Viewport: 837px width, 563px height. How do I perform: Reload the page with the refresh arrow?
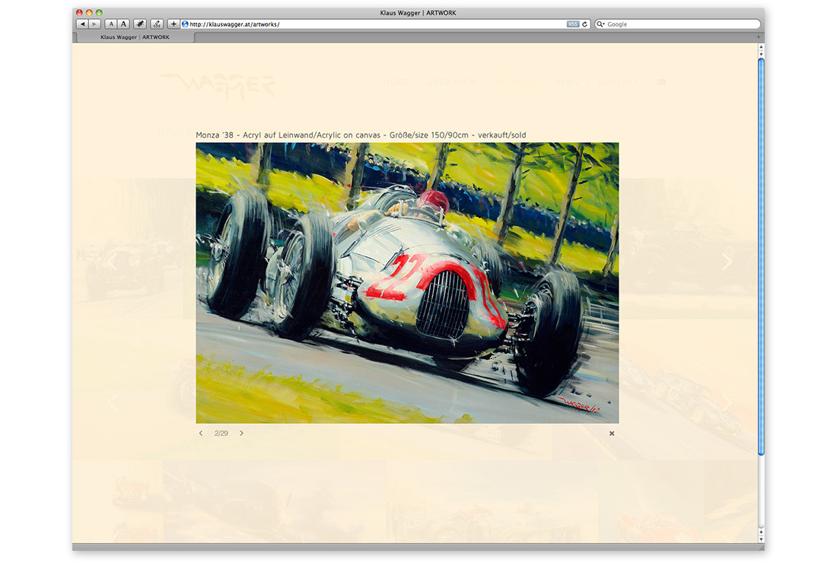click(584, 24)
